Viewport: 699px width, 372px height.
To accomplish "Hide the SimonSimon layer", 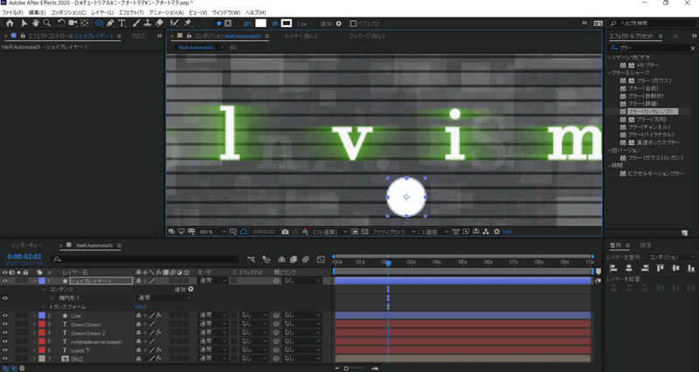I will click(5, 324).
